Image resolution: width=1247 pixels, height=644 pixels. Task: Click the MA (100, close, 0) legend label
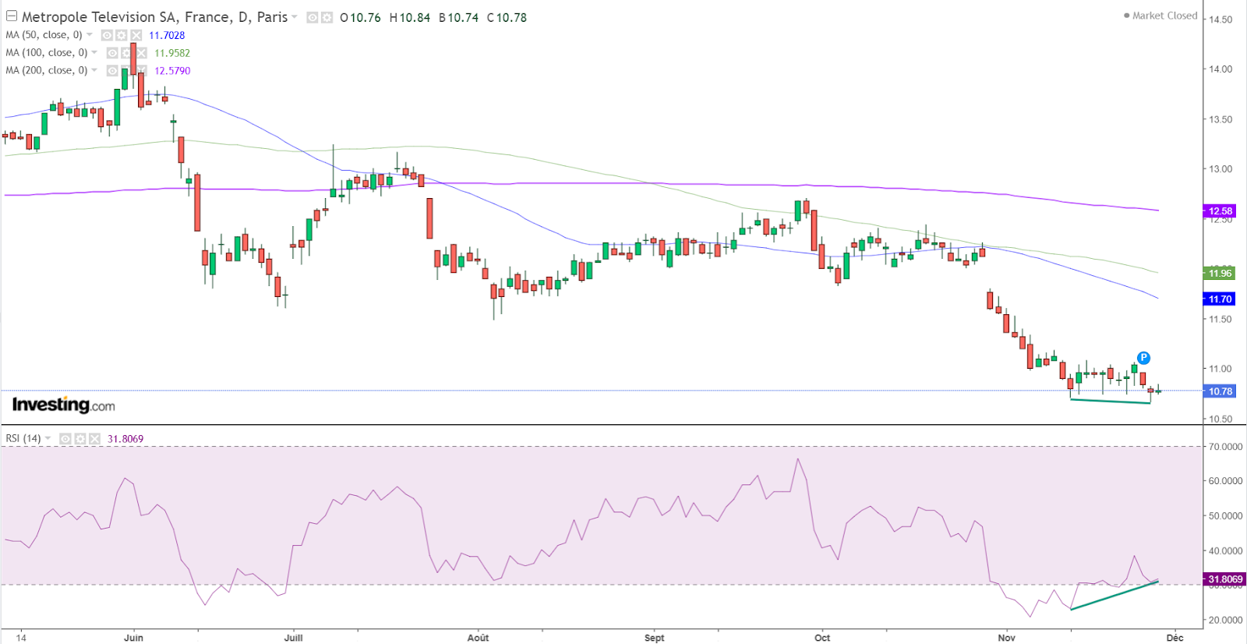[46, 53]
